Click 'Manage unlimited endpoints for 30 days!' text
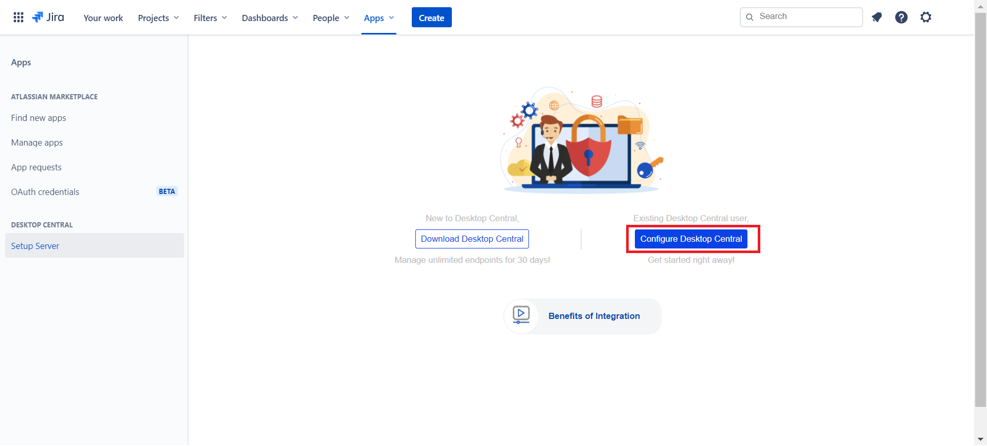The image size is (987, 446). pyautogui.click(x=472, y=260)
